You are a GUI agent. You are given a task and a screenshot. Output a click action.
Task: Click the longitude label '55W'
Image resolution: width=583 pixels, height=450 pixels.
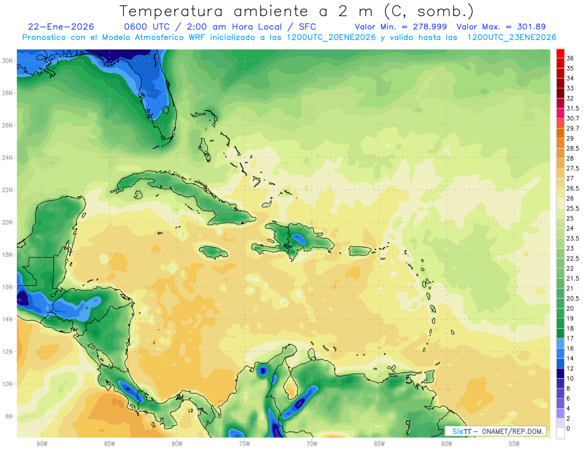click(514, 444)
